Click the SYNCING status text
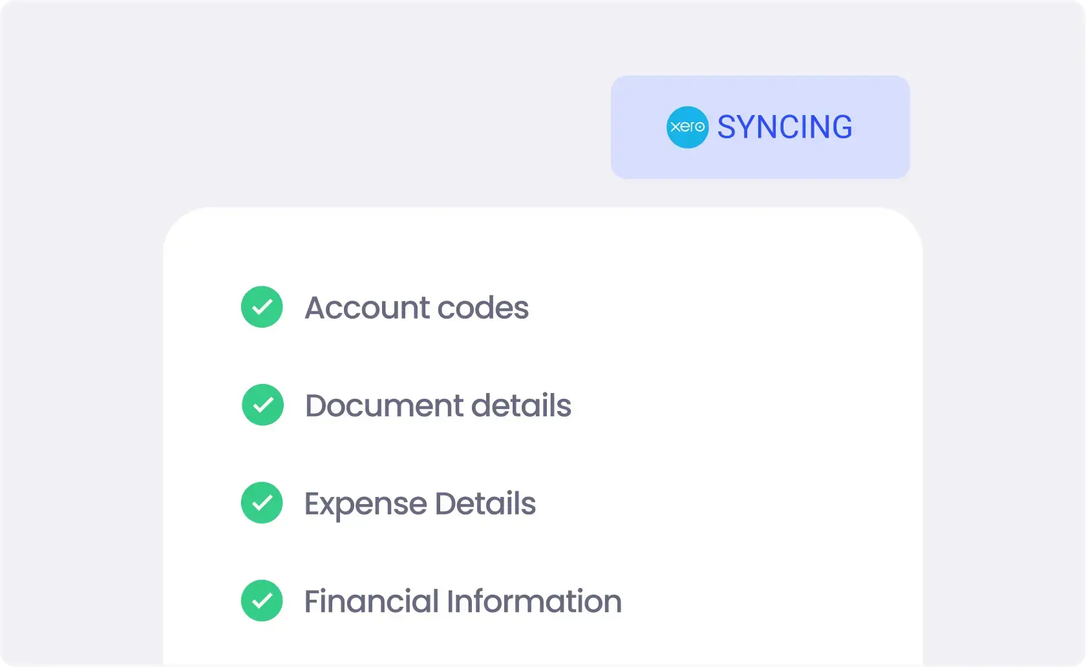 [784, 127]
